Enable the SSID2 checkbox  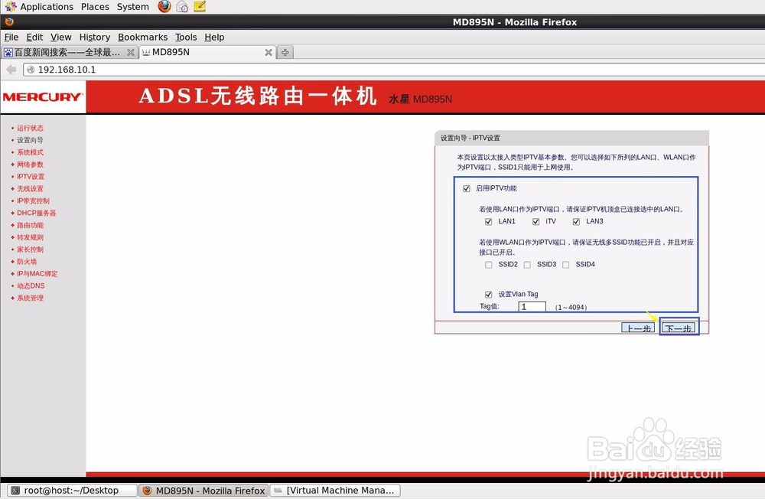pyautogui.click(x=488, y=265)
